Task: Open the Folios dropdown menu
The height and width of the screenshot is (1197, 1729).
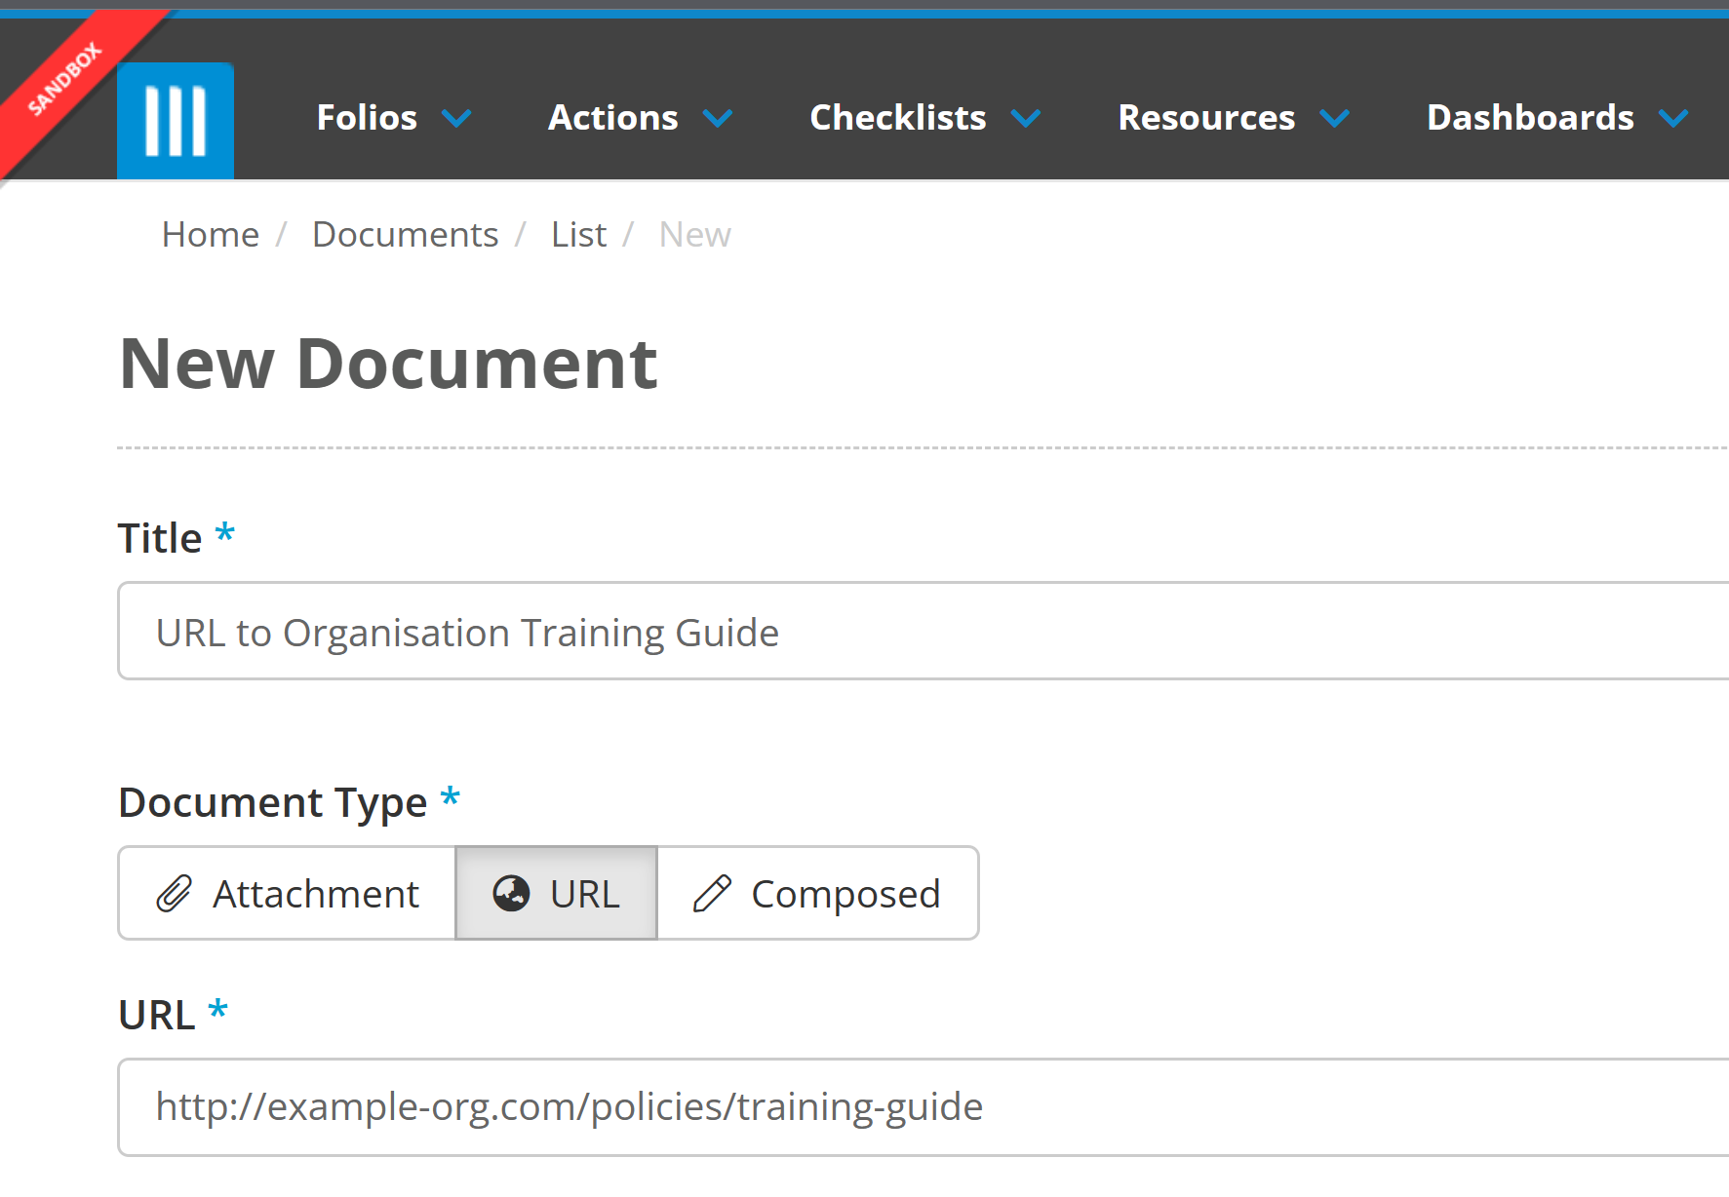Action: [x=367, y=117]
